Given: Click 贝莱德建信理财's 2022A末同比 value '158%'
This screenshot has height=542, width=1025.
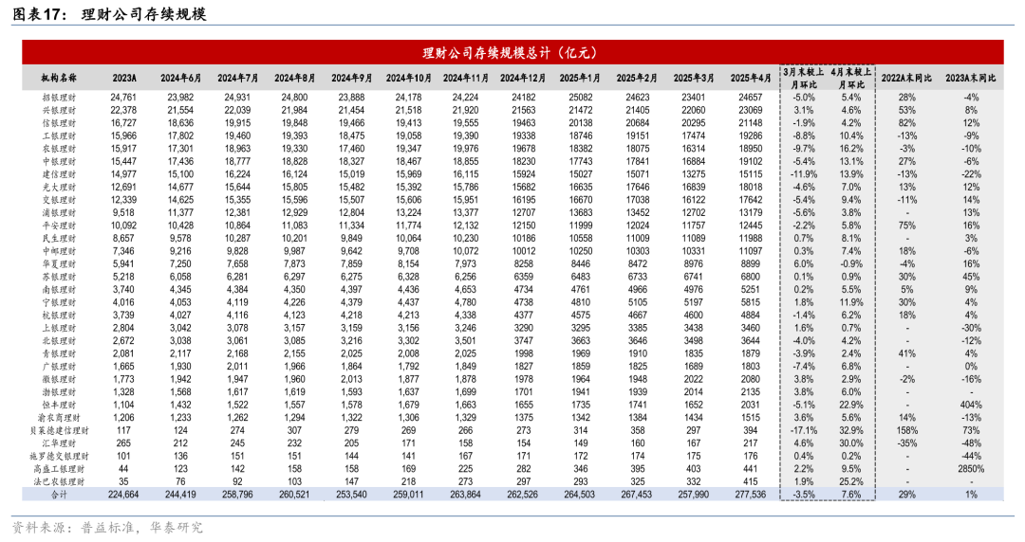Looking at the screenshot, I should coord(906,430).
